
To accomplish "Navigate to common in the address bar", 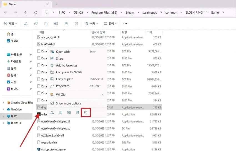I will [171, 12].
